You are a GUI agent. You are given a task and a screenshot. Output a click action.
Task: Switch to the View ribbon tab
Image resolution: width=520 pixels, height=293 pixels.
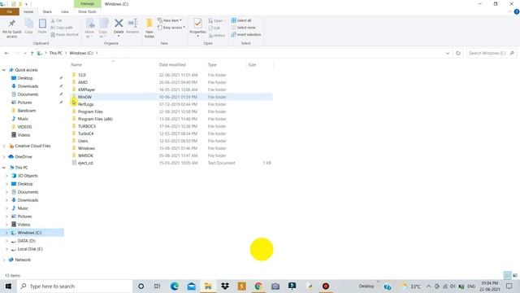[65, 11]
